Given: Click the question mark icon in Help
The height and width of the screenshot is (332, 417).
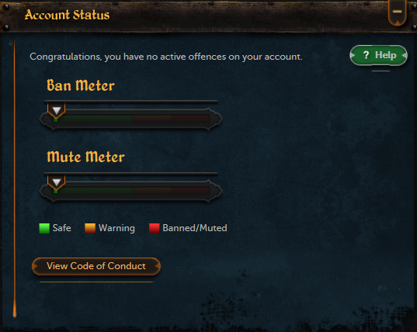Looking at the screenshot, I should tap(366, 55).
